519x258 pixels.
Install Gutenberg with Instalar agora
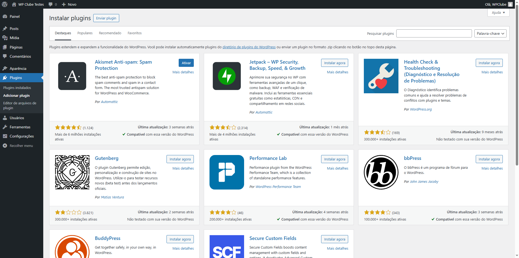180,159
